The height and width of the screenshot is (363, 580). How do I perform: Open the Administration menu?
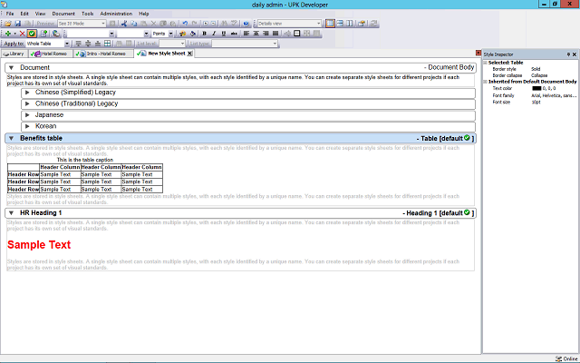pyautogui.click(x=115, y=14)
